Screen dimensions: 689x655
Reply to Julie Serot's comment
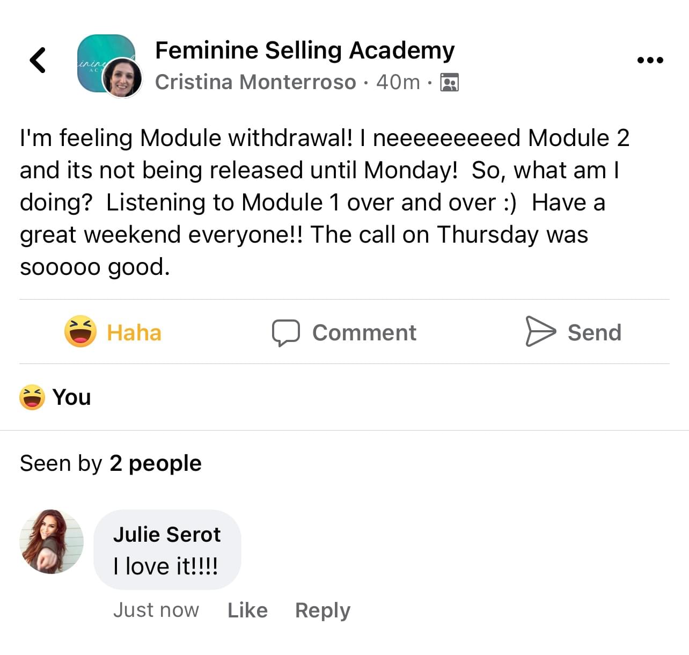322,610
